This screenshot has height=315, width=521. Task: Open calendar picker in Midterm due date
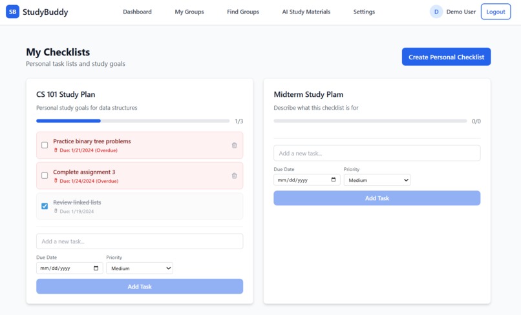[x=334, y=180]
